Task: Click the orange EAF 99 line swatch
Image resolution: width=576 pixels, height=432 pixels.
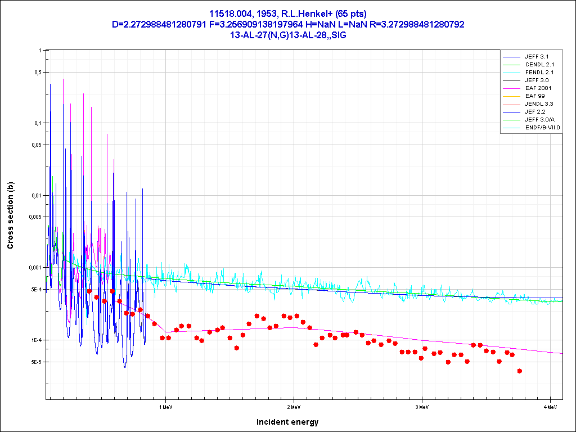Action: [x=511, y=96]
